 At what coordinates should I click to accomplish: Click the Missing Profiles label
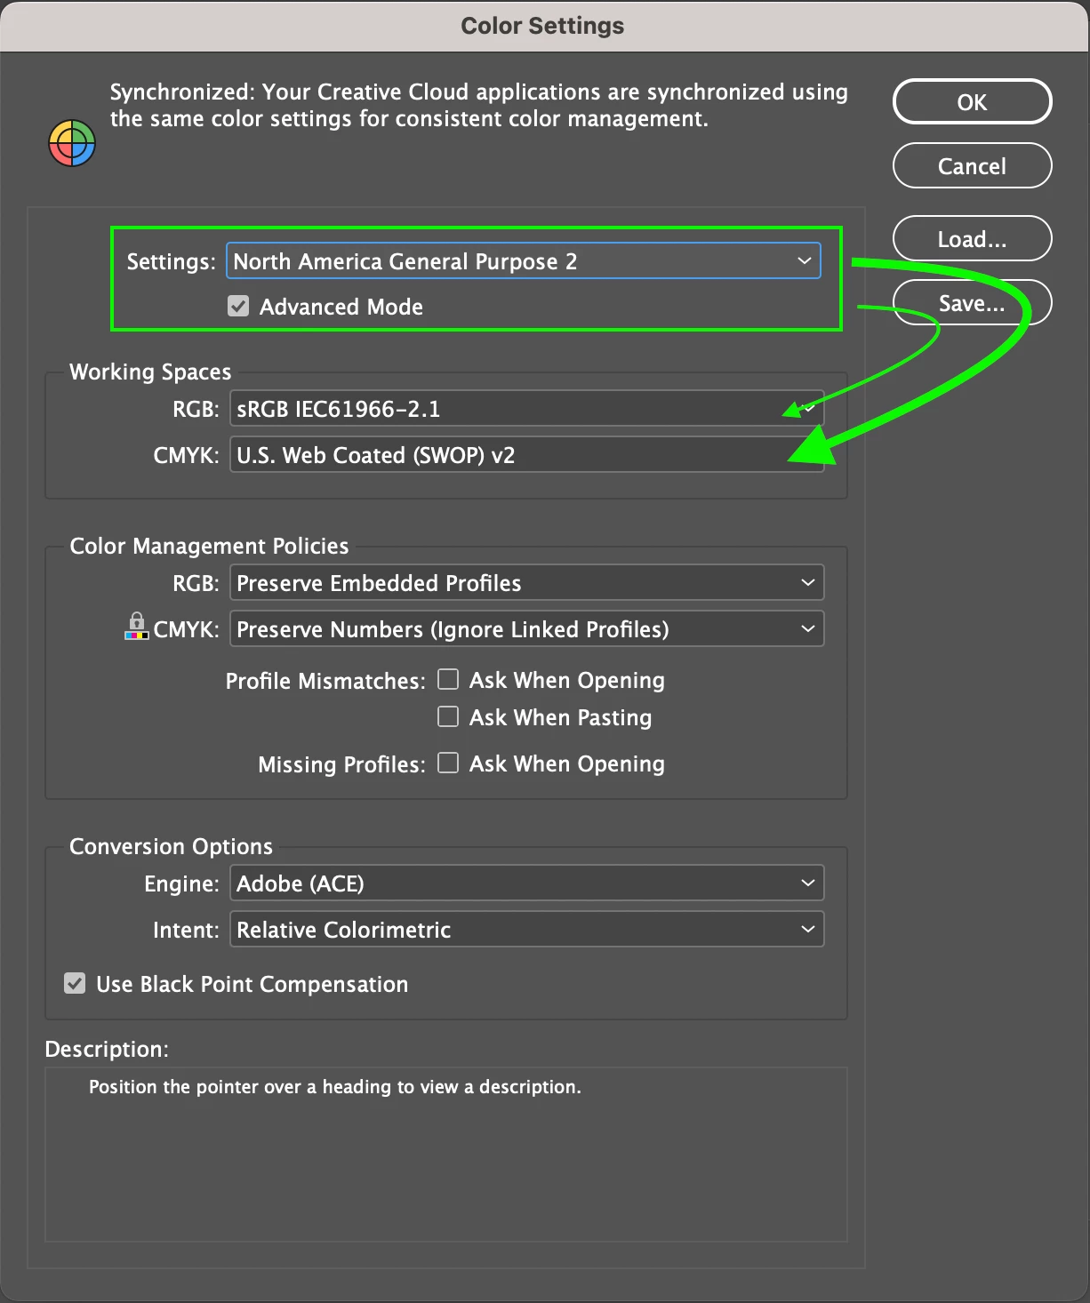[341, 764]
